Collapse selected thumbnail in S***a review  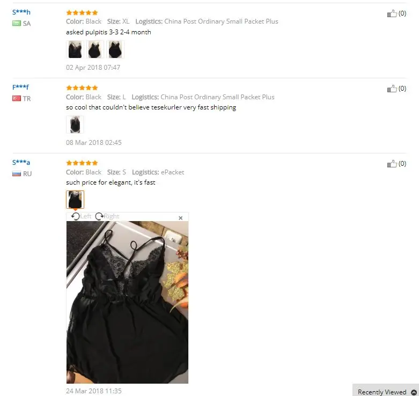click(x=75, y=199)
